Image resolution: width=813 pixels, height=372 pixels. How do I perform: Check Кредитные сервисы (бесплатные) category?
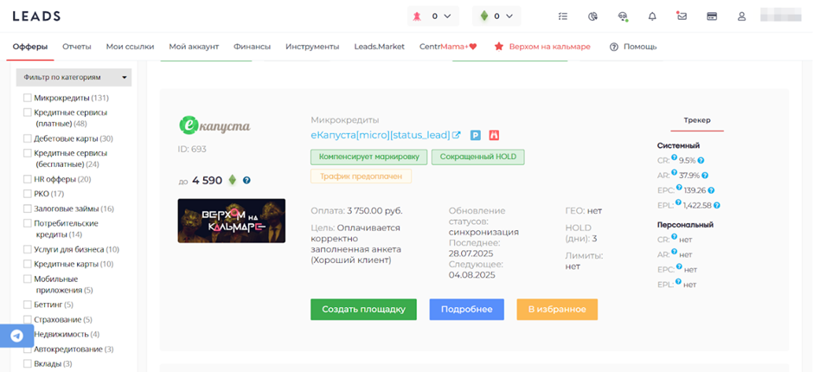click(28, 154)
